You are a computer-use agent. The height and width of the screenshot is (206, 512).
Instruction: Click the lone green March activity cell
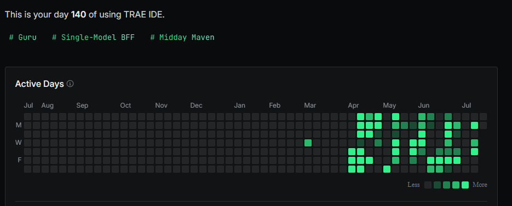308,143
